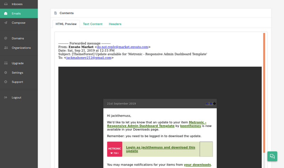Click the '21st September 2019' date text
Screen dimensions: 284x168
121,104
